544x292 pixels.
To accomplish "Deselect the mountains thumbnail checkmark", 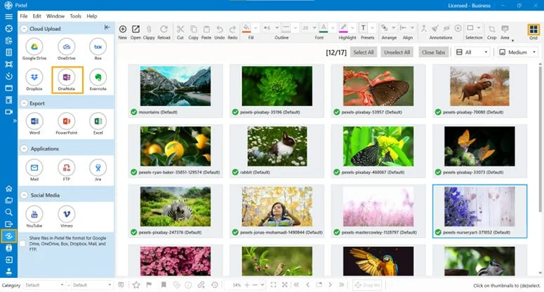I will [133, 112].
